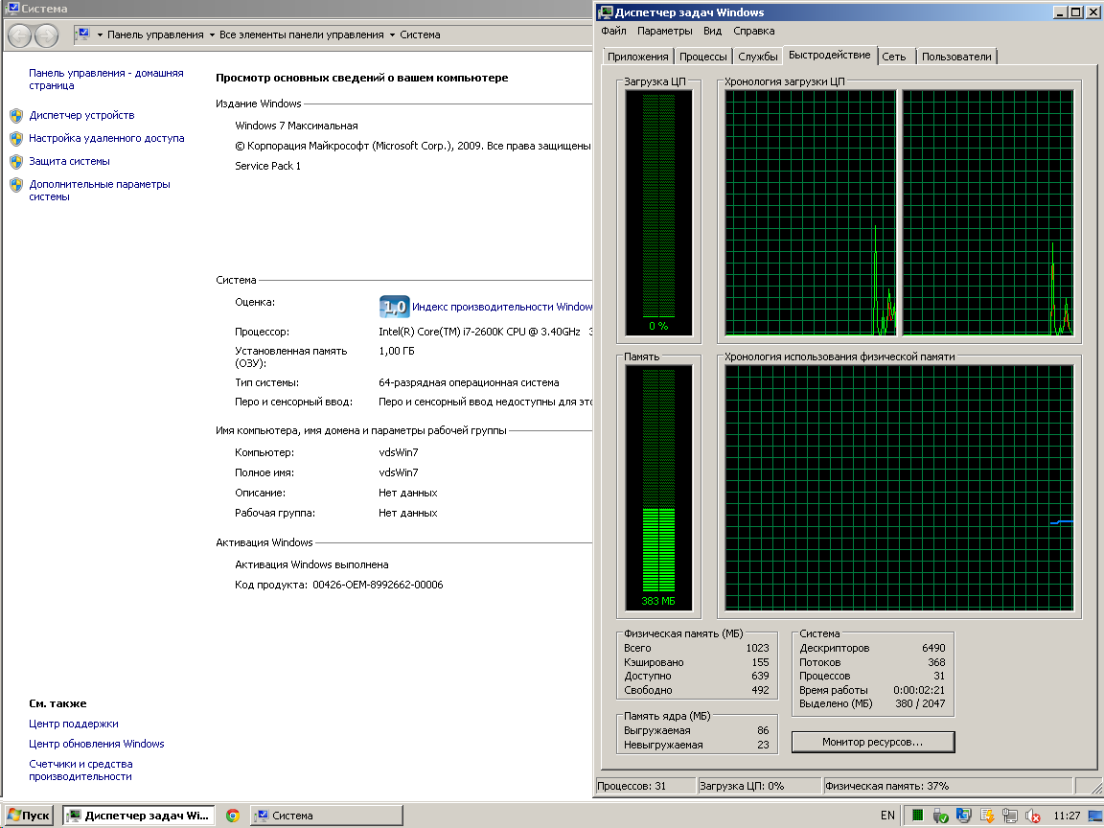Switch to the Службы tab
Image resolution: width=1104 pixels, height=828 pixels.
758,57
